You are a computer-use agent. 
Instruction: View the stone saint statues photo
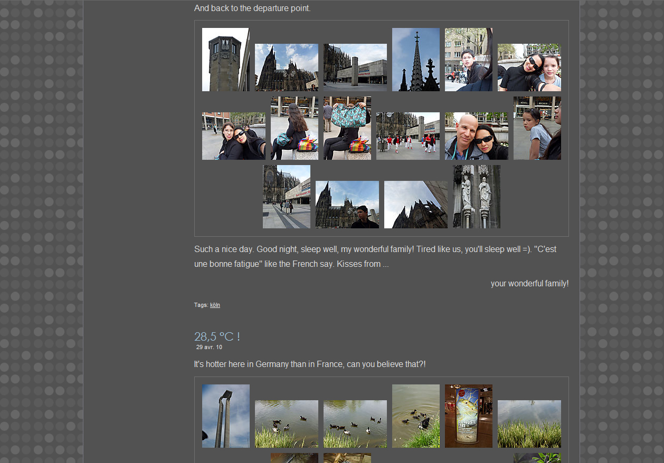click(476, 197)
